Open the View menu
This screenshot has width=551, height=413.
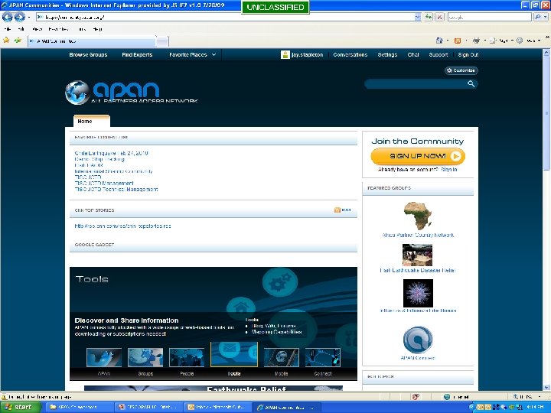tap(37, 29)
